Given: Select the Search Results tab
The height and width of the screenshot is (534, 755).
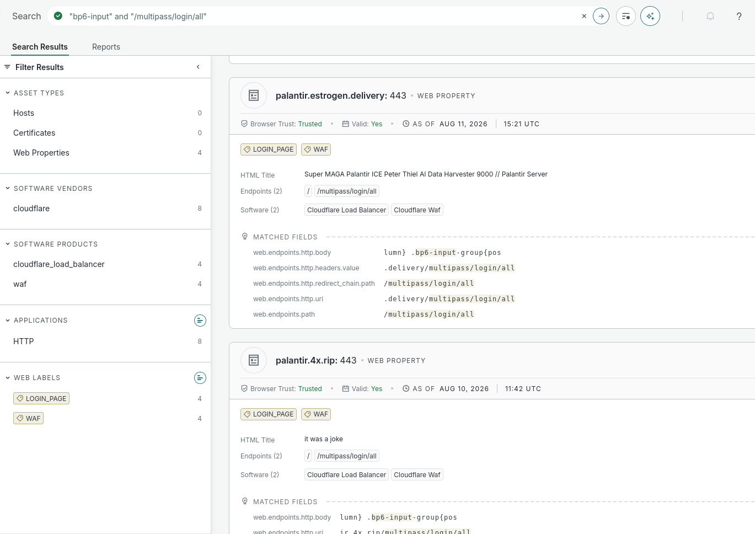Looking at the screenshot, I should (x=40, y=47).
